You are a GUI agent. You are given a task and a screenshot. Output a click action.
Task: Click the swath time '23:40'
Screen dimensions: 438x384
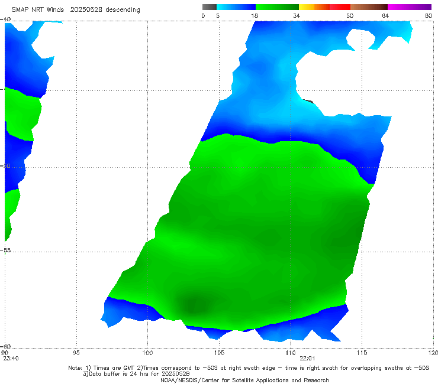[11, 359]
